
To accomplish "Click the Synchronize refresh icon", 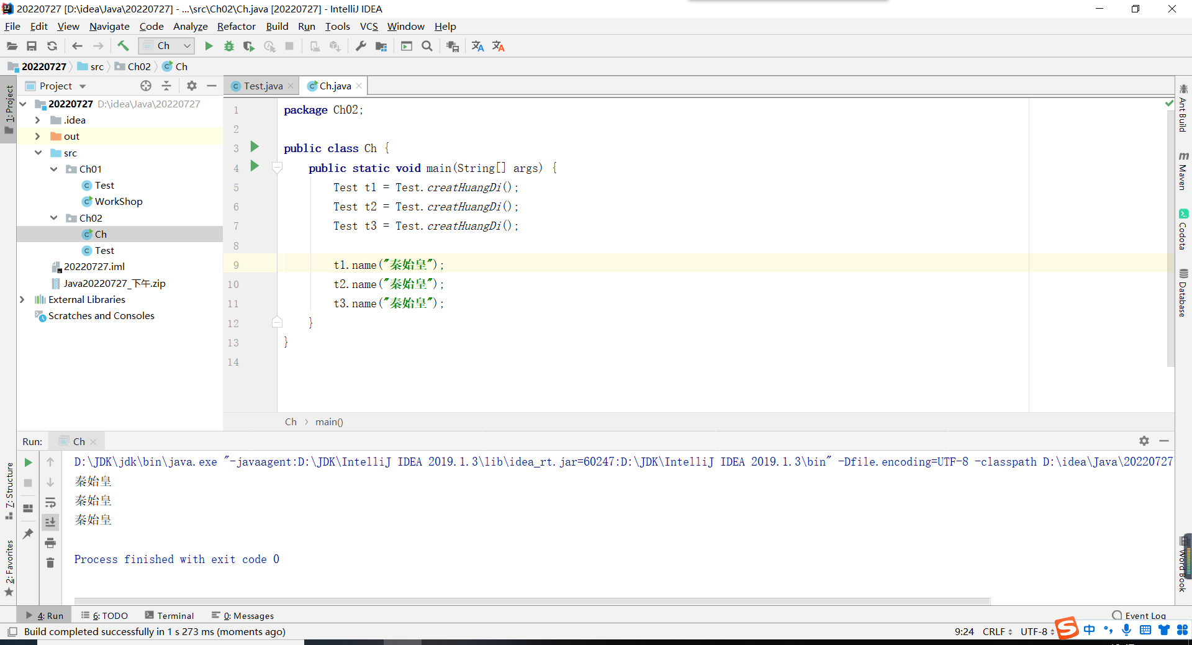I will [x=52, y=46].
